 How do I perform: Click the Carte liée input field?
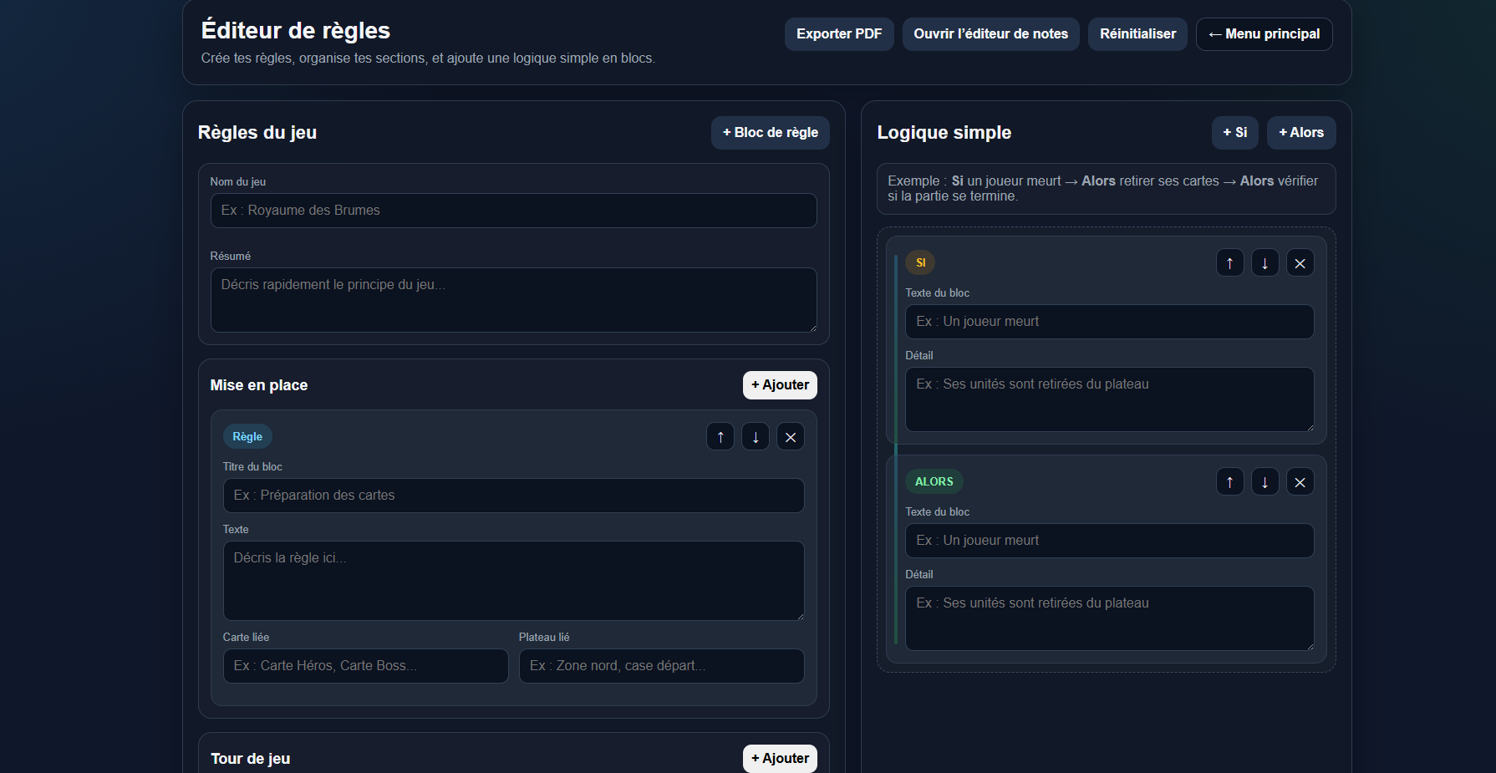tap(366, 666)
